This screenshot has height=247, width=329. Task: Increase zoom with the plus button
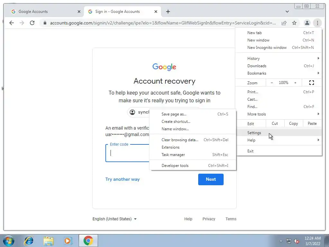click(x=295, y=83)
